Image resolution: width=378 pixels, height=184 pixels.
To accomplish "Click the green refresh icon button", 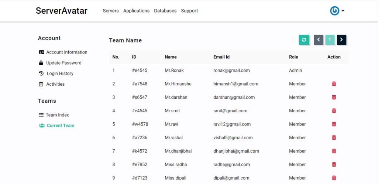I will click(x=304, y=40).
